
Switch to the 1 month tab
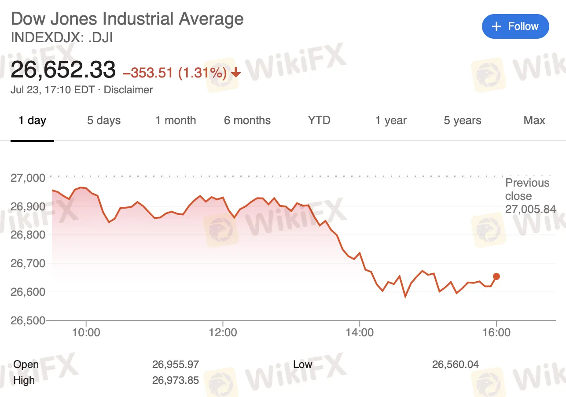tap(176, 121)
